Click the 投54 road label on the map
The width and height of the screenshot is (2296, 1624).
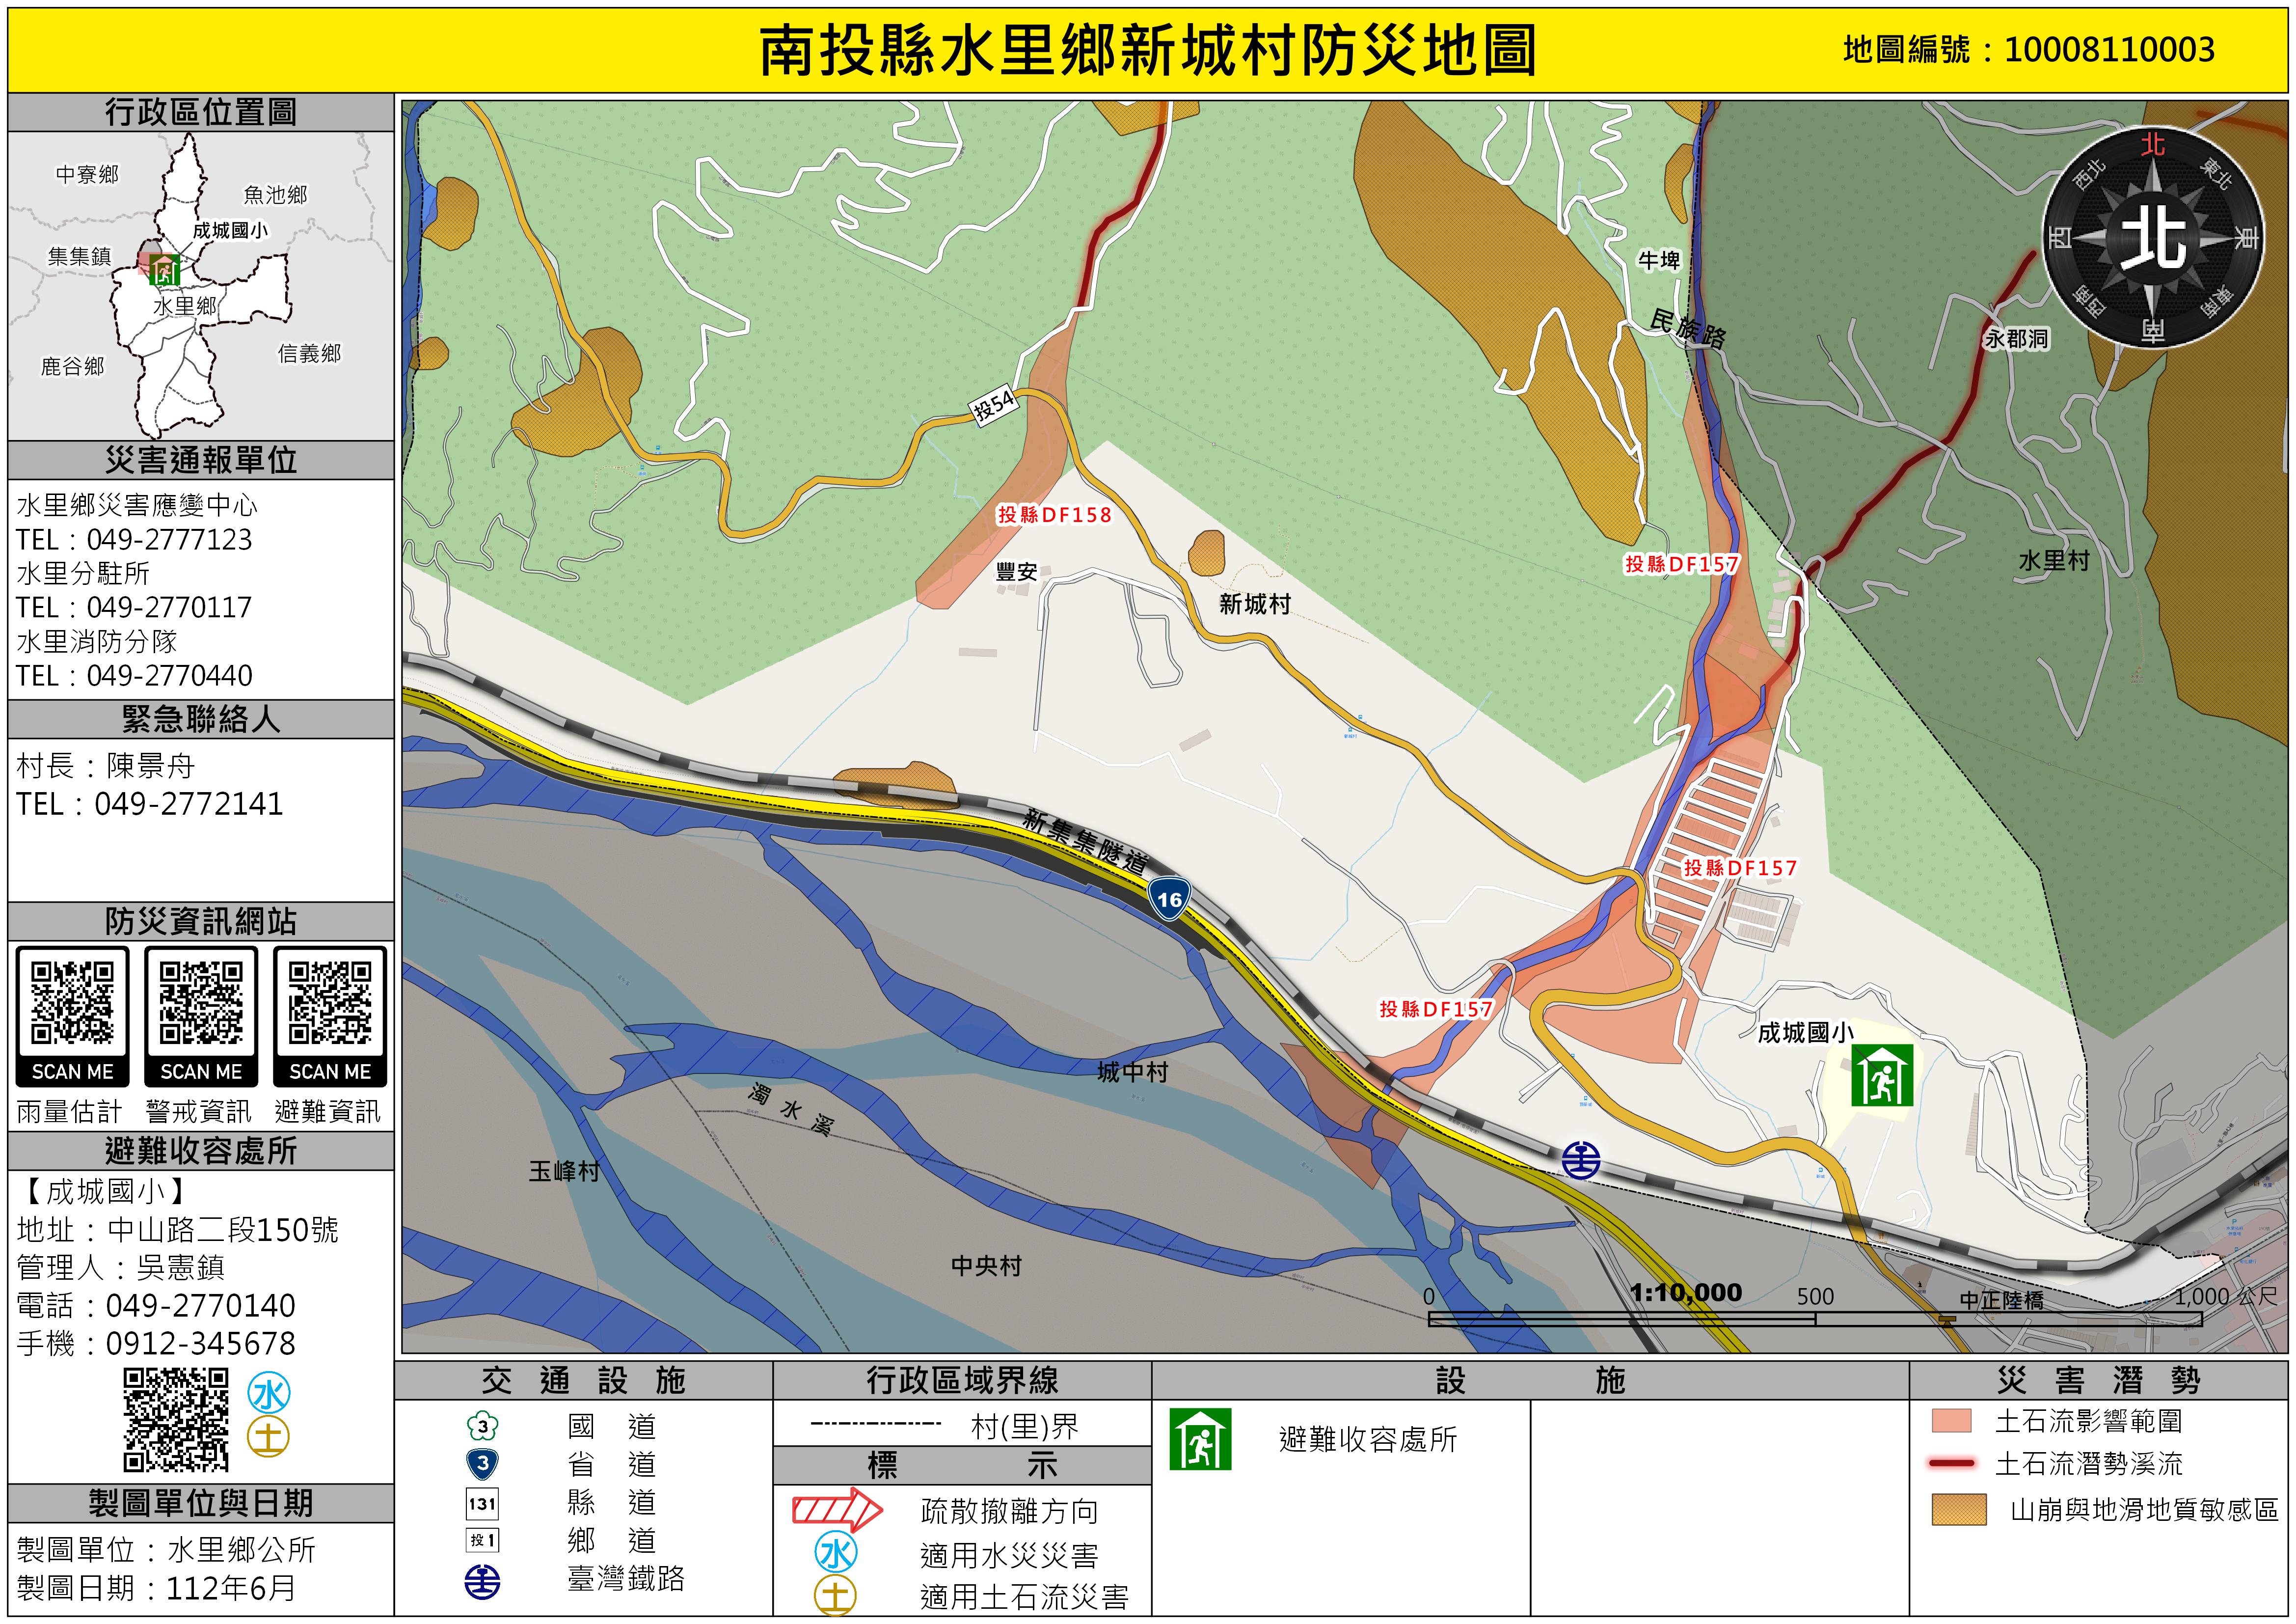(994, 405)
